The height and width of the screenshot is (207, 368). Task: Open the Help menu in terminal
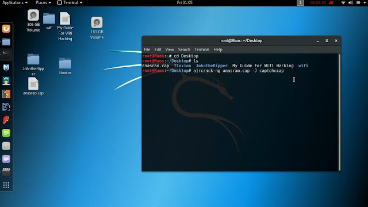coord(218,49)
